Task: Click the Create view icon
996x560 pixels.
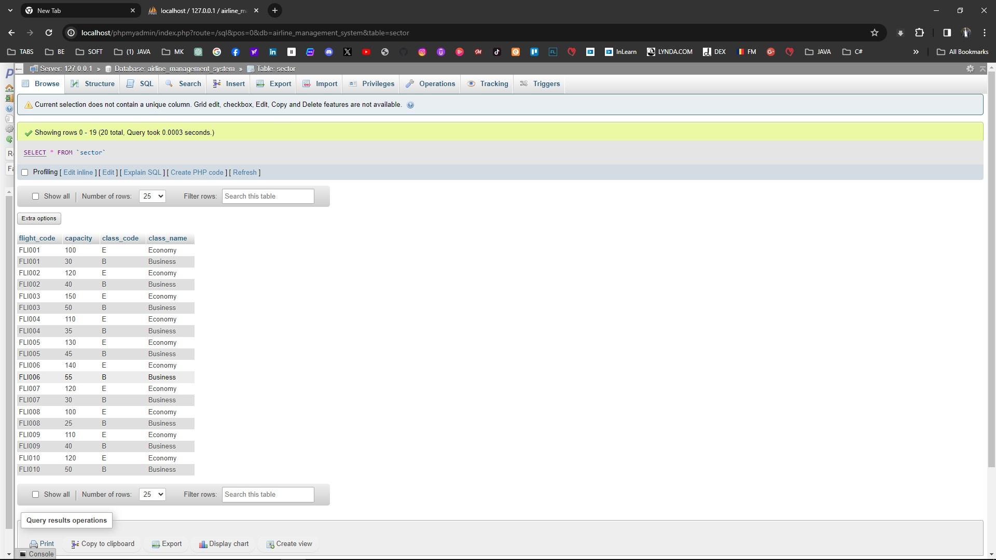Action: [270, 544]
